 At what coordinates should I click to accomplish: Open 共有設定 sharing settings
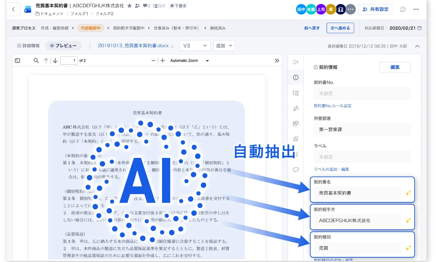375,9
